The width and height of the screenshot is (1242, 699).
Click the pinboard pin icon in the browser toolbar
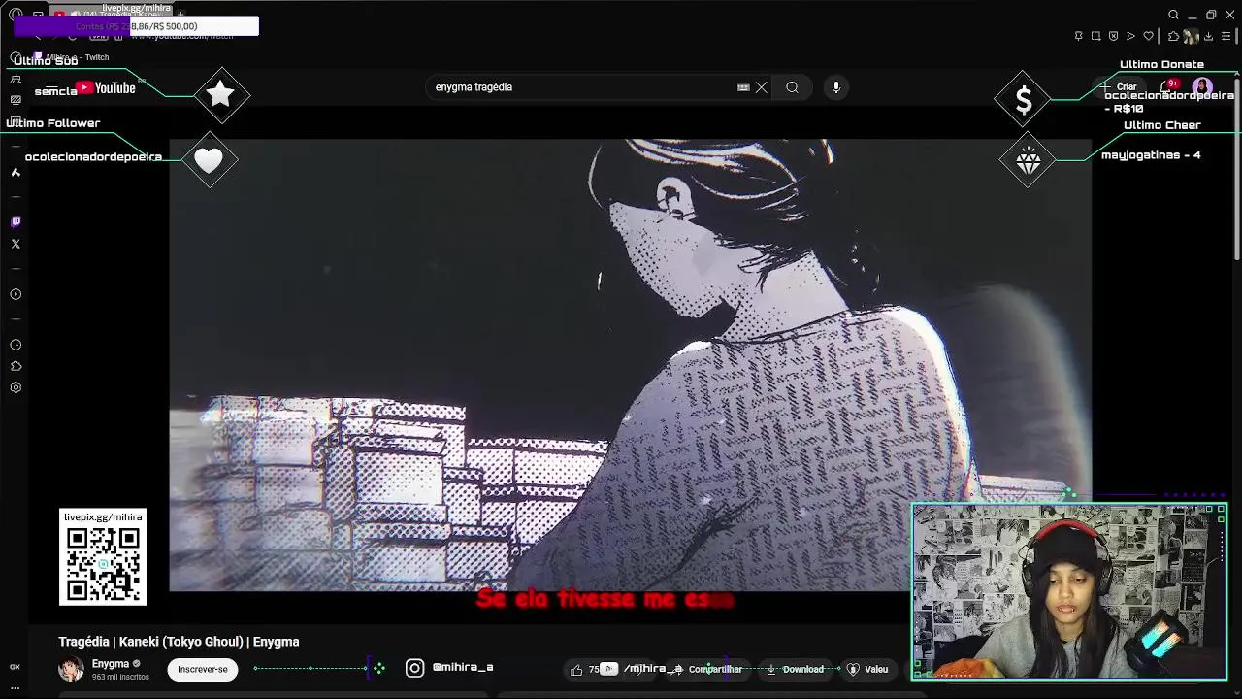(x=1078, y=36)
